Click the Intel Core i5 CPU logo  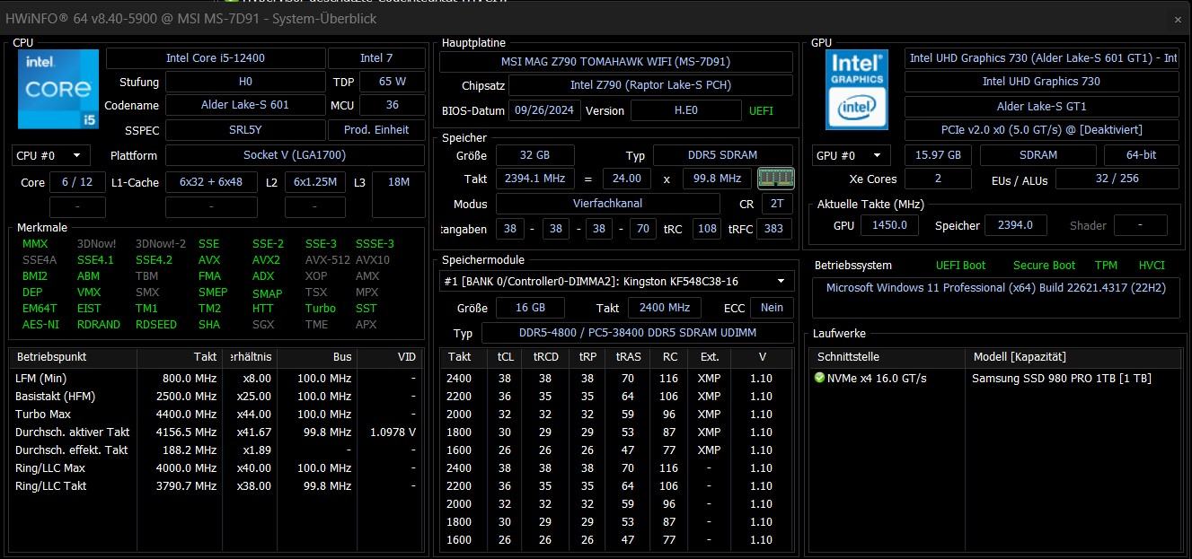(57, 89)
